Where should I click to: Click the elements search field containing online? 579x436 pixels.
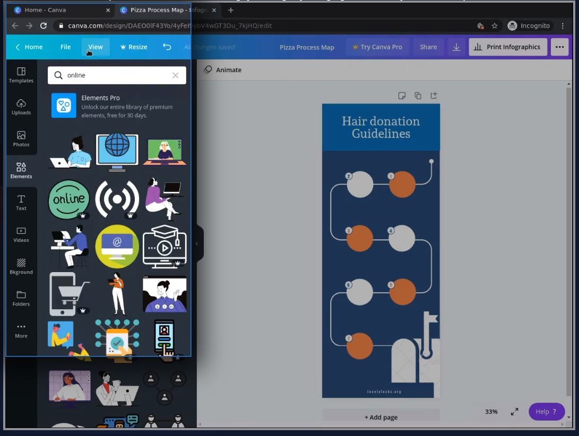pos(117,75)
